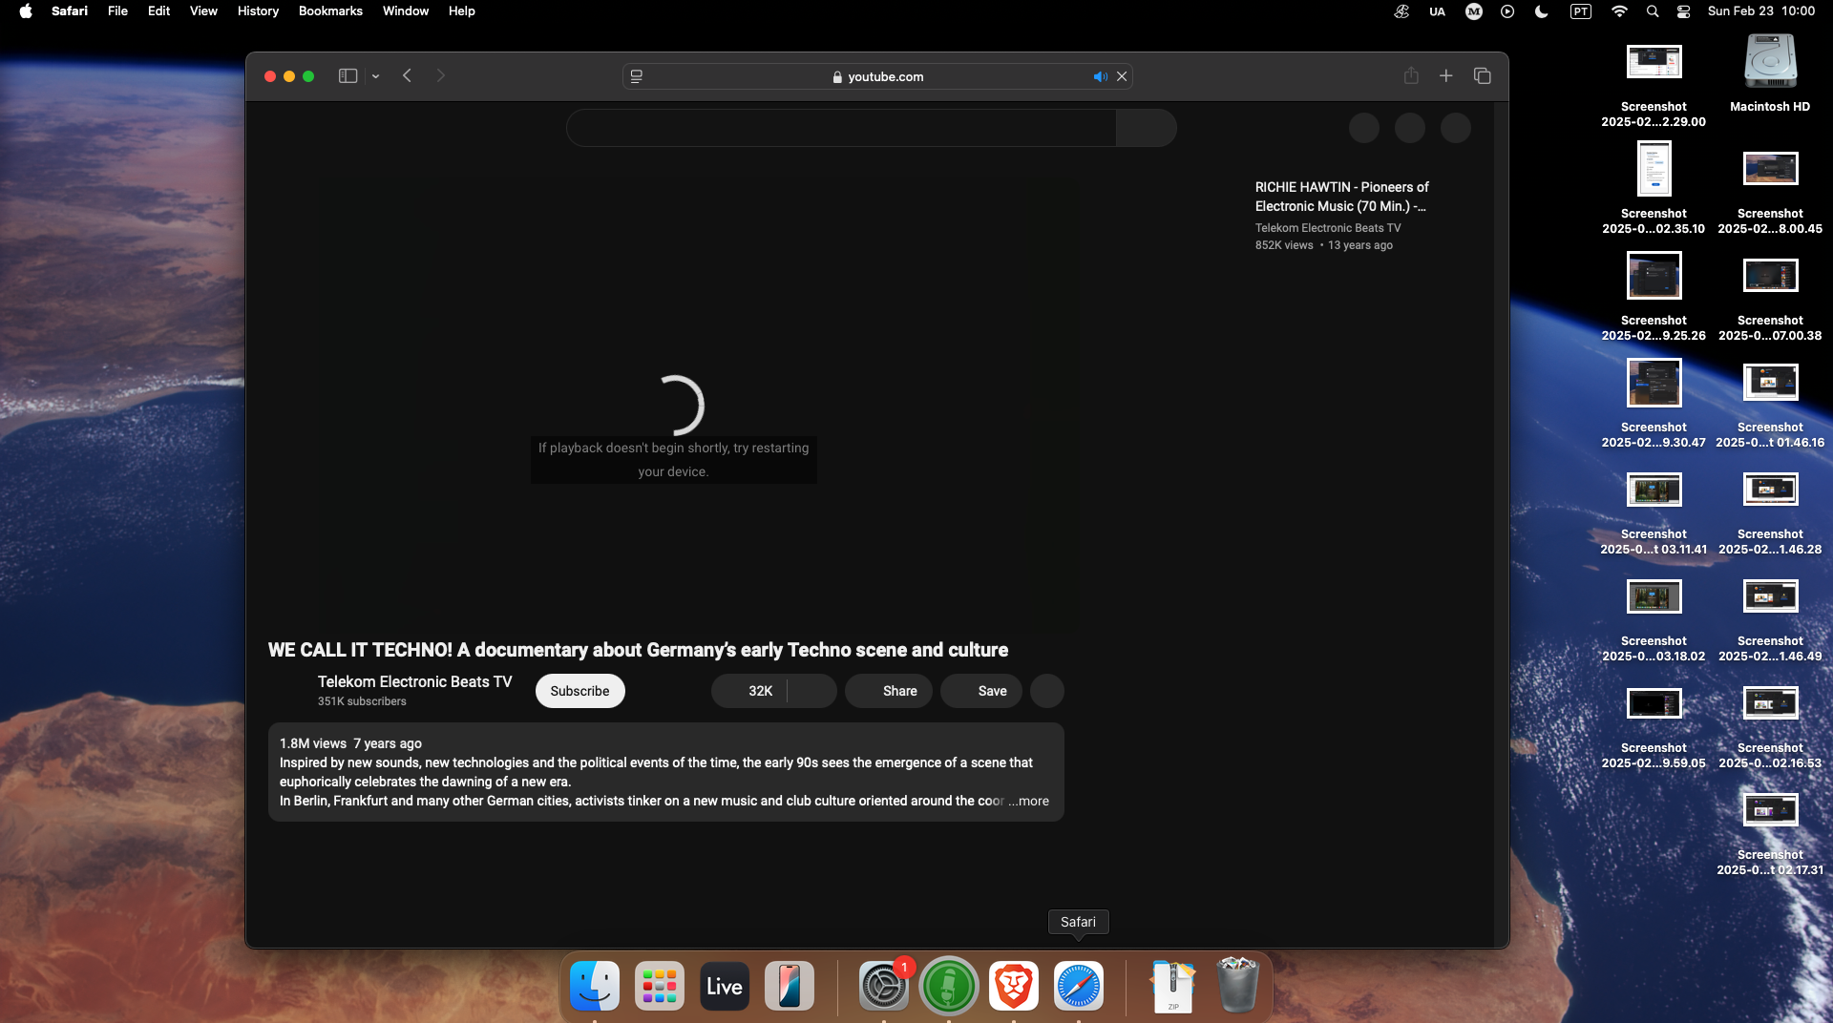This screenshot has width=1833, height=1023.
Task: Open iPhone Mirroring in the Dock
Action: click(x=790, y=986)
